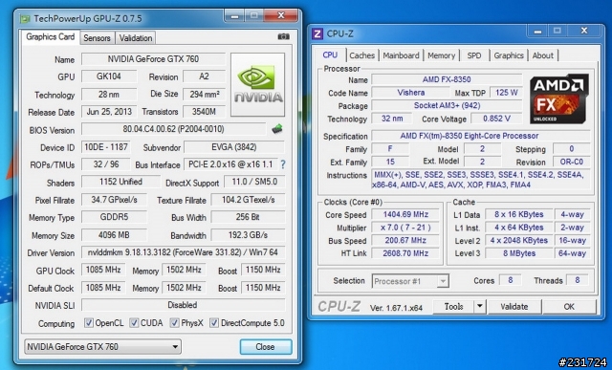
Task: Click the Core Speed value 1404.69 MHz
Action: pyautogui.click(x=405, y=214)
